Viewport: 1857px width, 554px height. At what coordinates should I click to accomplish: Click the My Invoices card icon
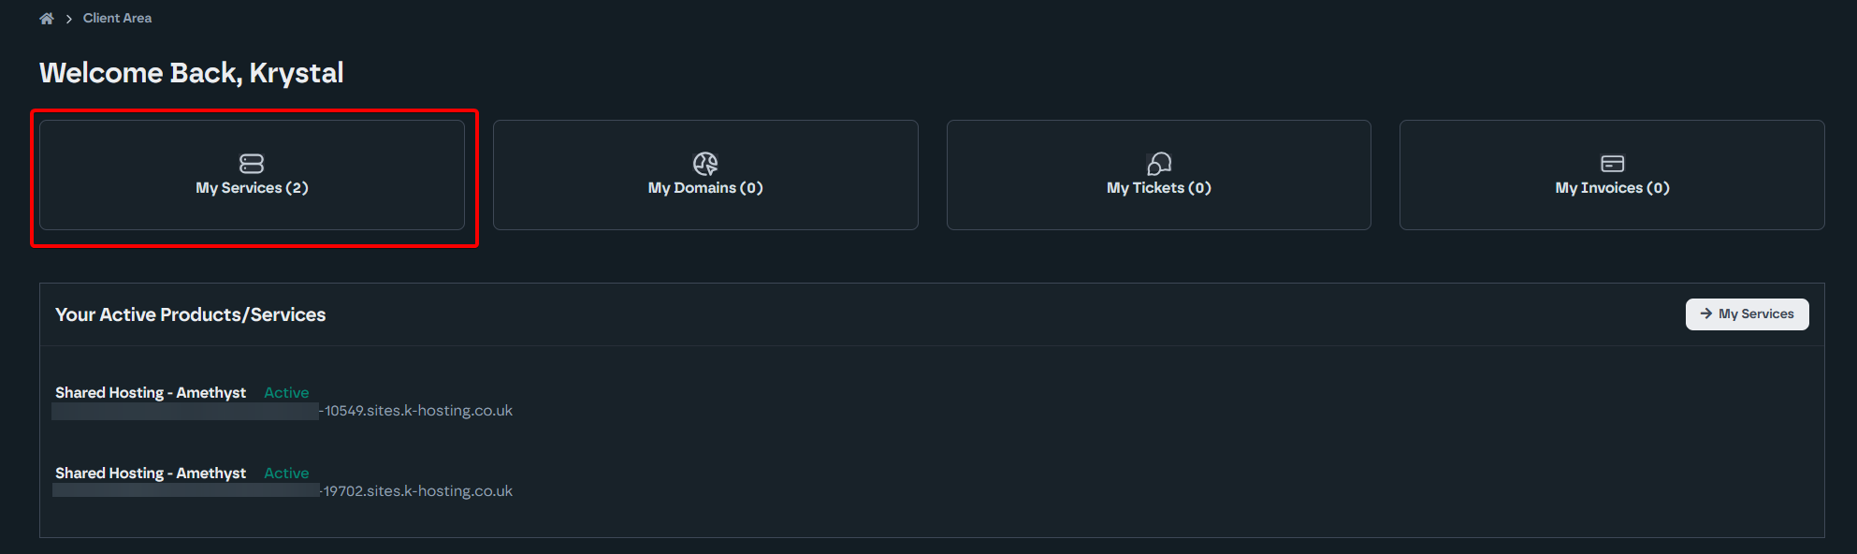point(1613,164)
